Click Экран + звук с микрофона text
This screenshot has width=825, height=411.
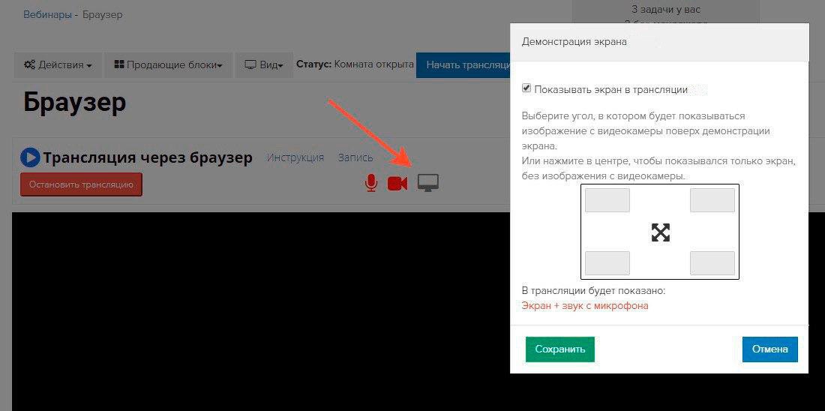584,306
